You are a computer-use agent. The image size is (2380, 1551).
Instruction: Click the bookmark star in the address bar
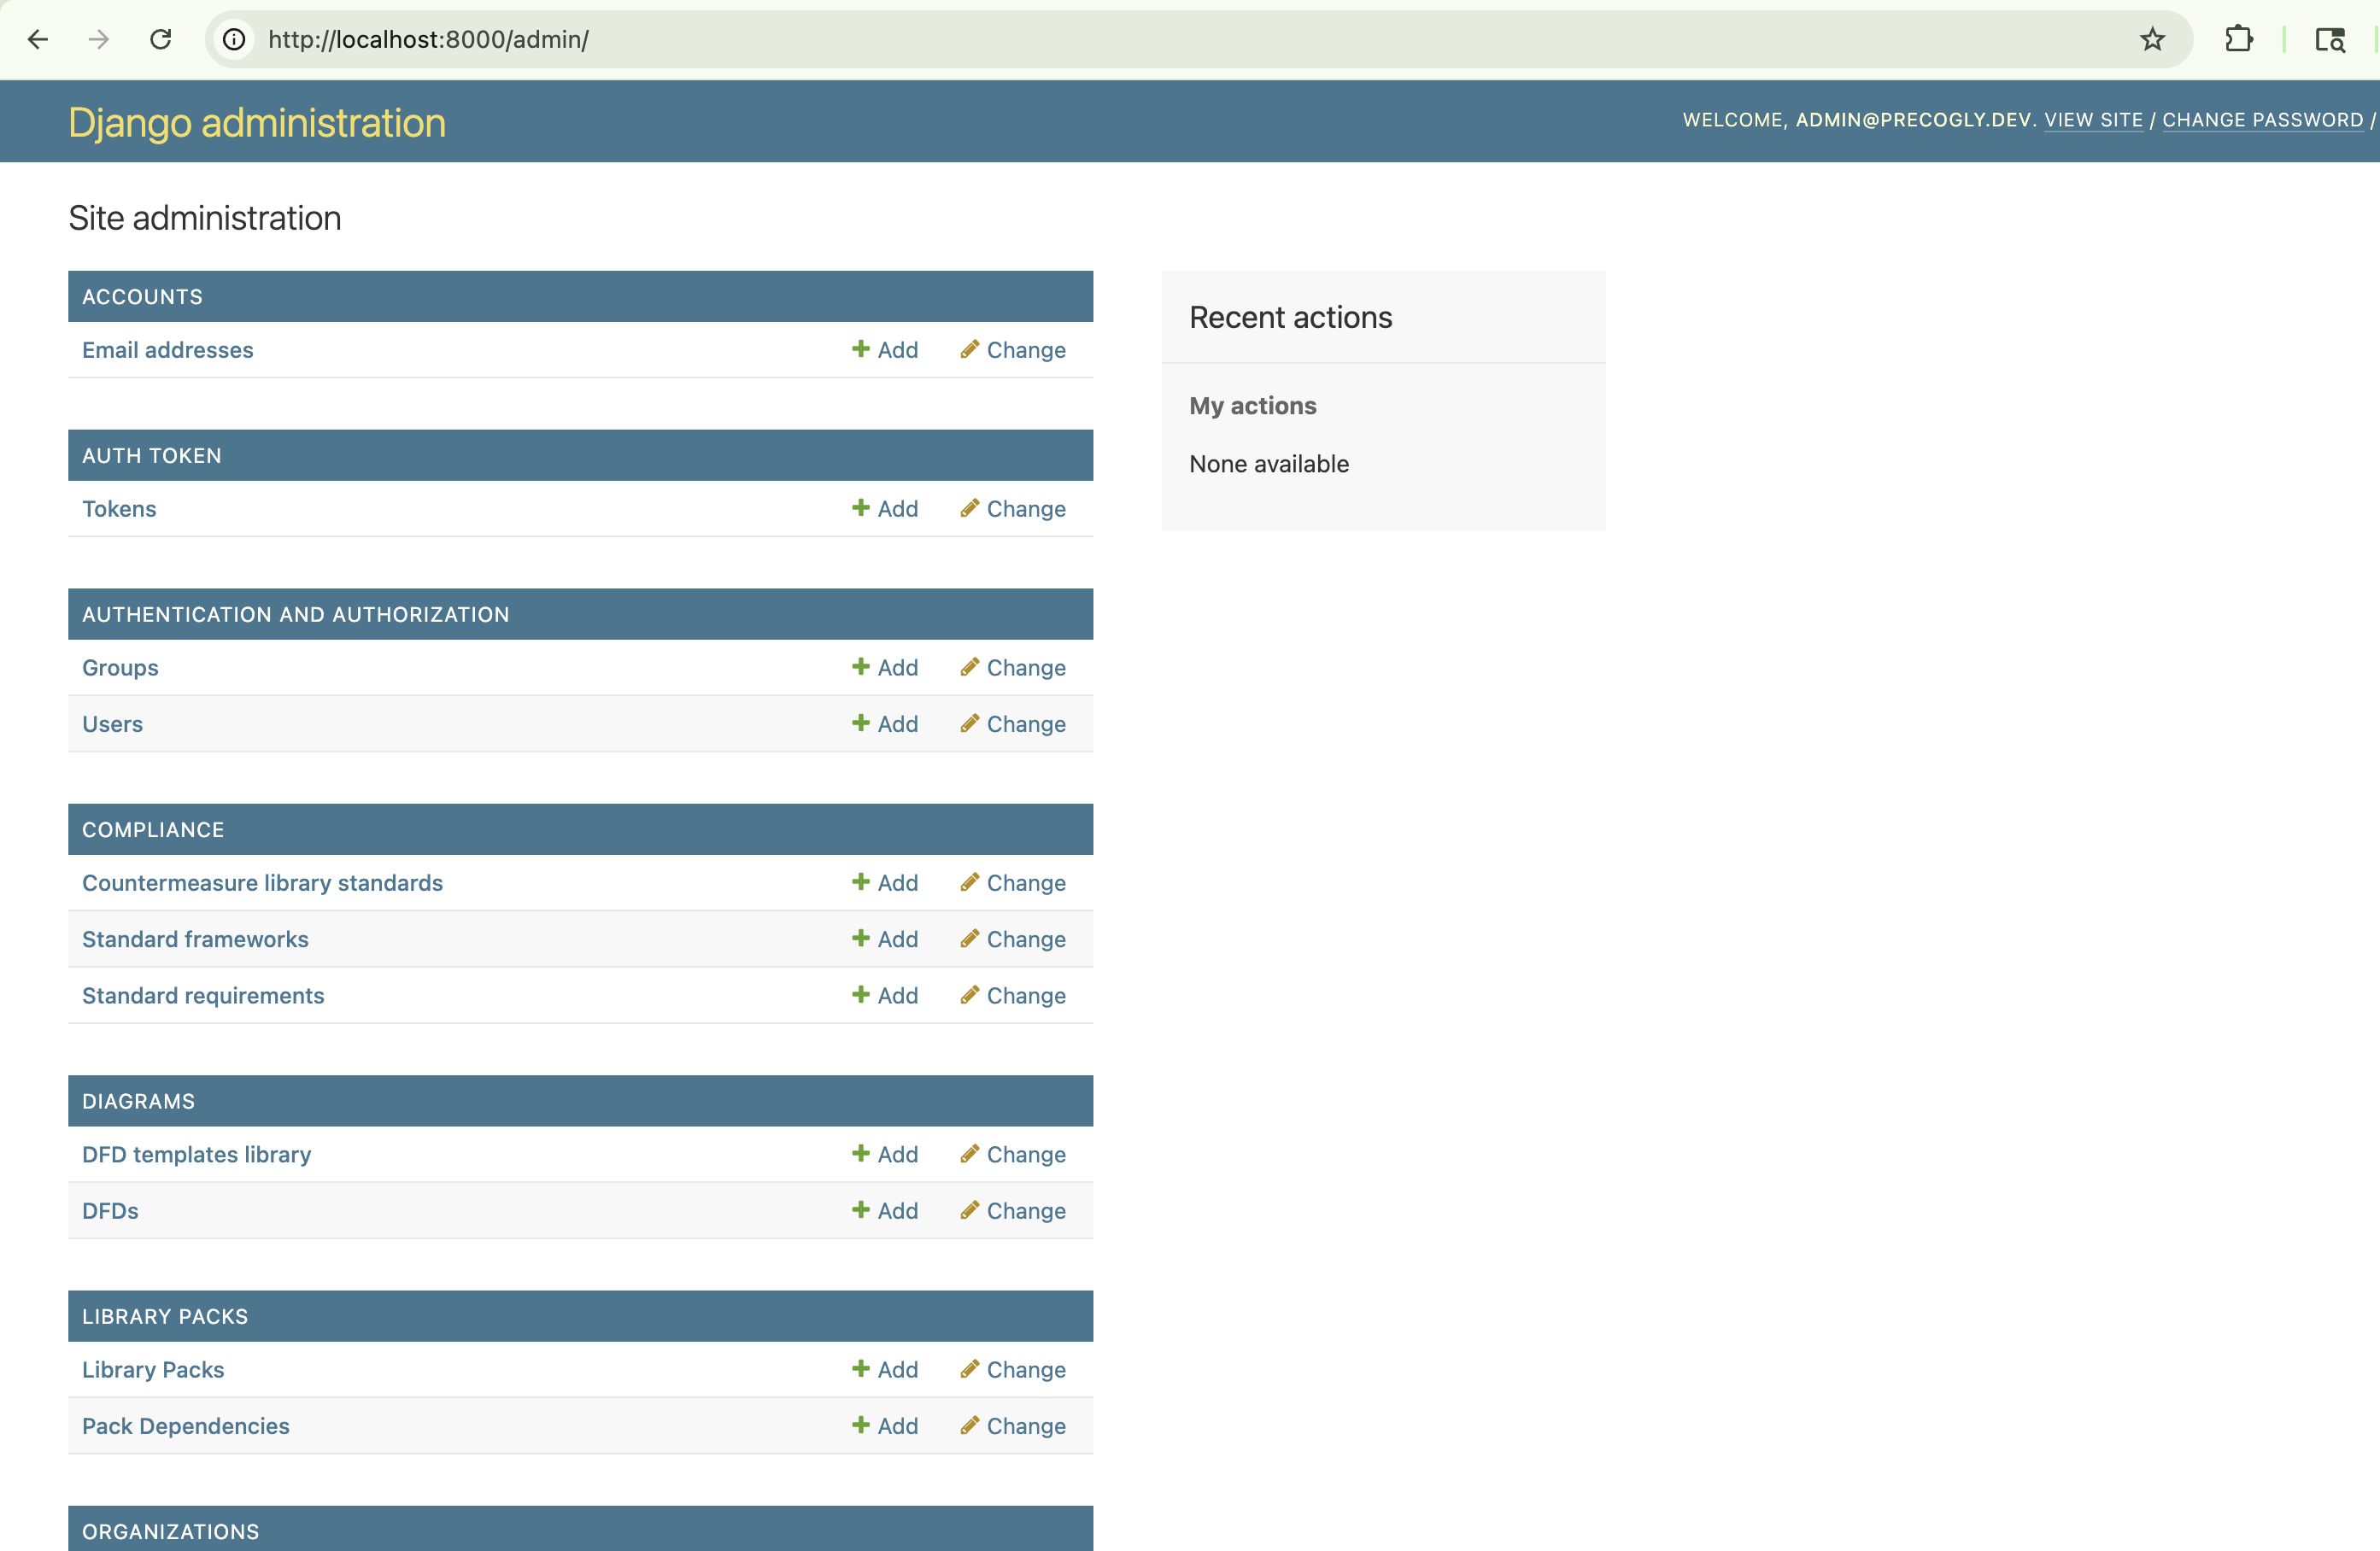pos(2152,40)
